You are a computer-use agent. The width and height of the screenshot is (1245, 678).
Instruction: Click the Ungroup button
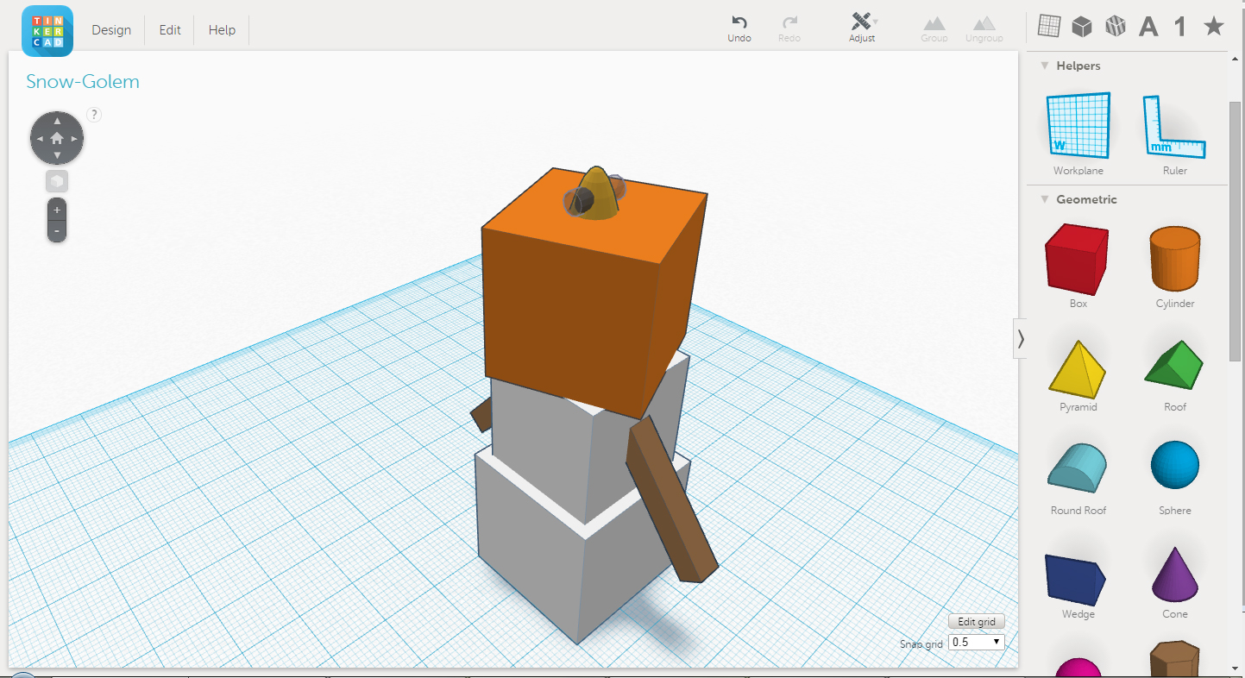click(x=984, y=28)
